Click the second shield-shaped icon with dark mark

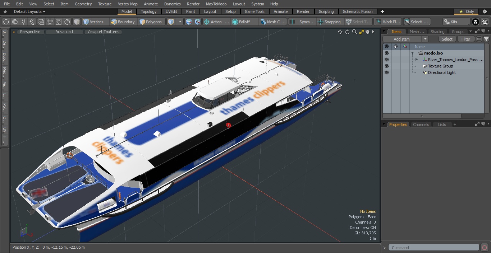coord(197,22)
